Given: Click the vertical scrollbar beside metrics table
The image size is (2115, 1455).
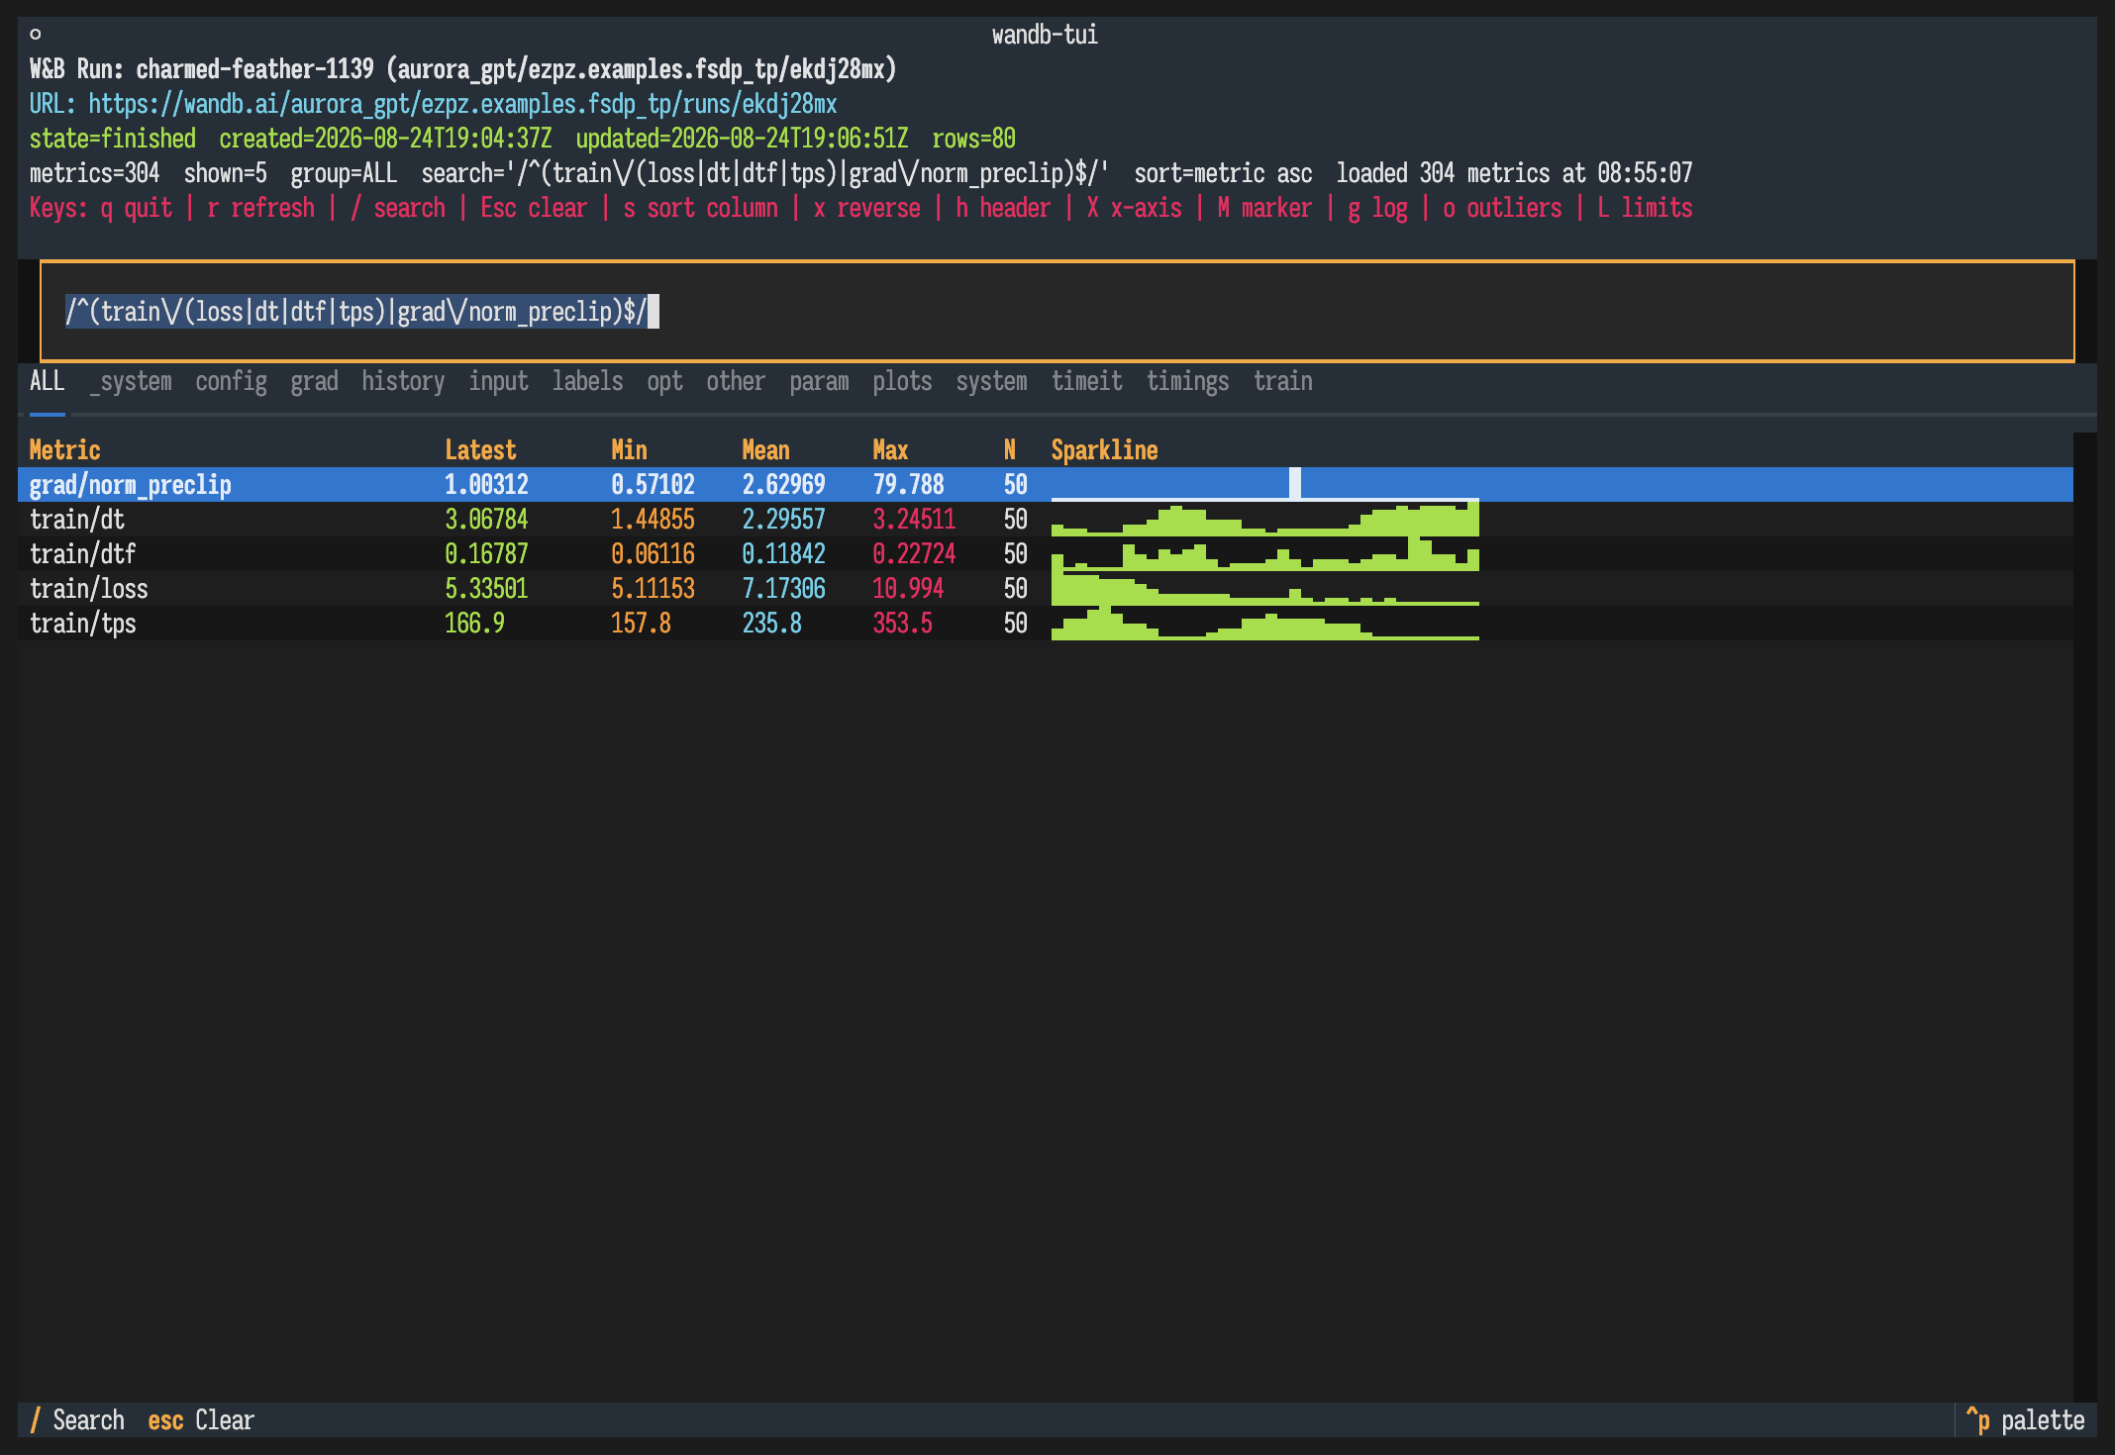Looking at the screenshot, I should click(x=2085, y=917).
